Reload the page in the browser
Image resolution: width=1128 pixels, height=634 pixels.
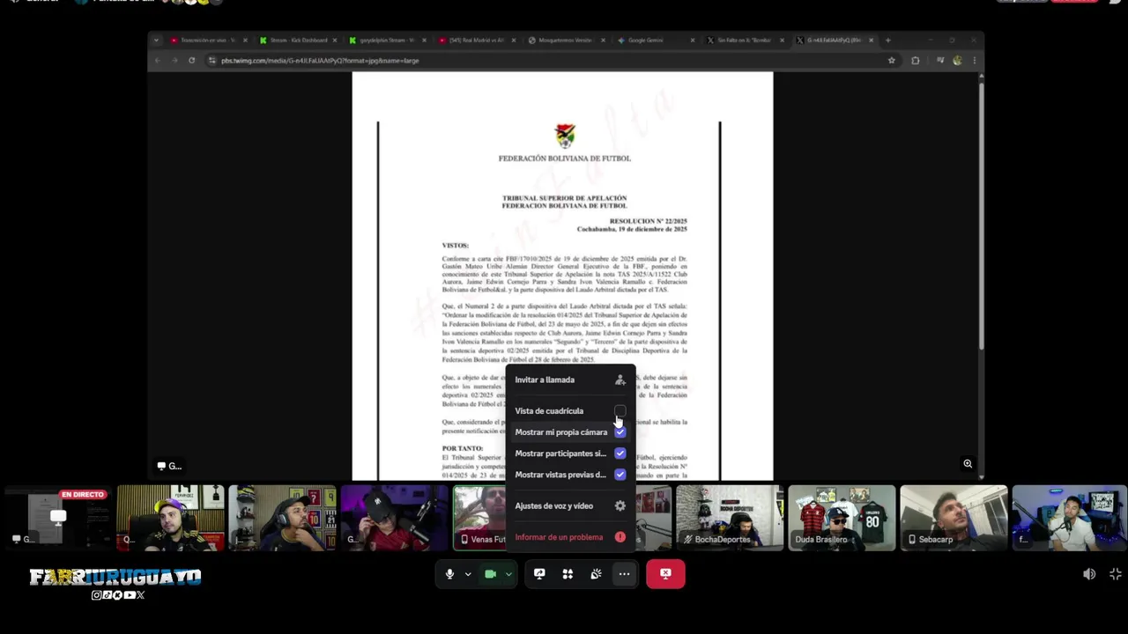tap(191, 61)
